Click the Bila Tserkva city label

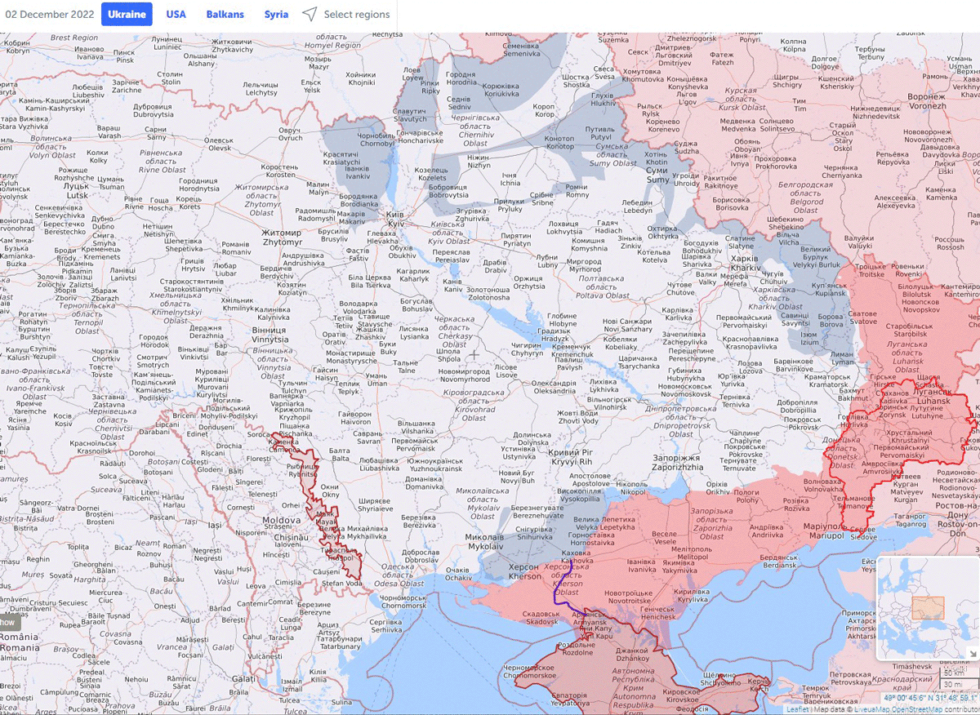tap(369, 282)
